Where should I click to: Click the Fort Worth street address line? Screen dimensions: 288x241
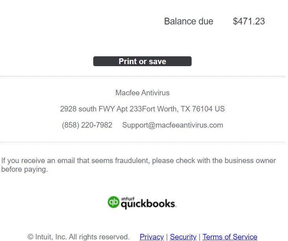(142, 109)
